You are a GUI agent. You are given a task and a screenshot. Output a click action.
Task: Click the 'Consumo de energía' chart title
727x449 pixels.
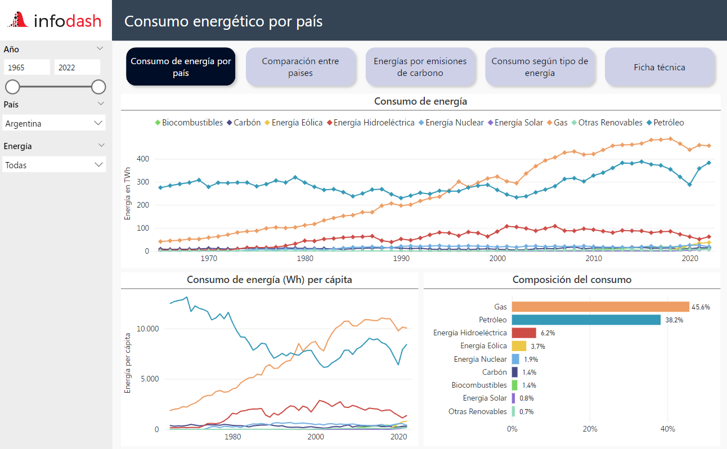[x=420, y=102]
